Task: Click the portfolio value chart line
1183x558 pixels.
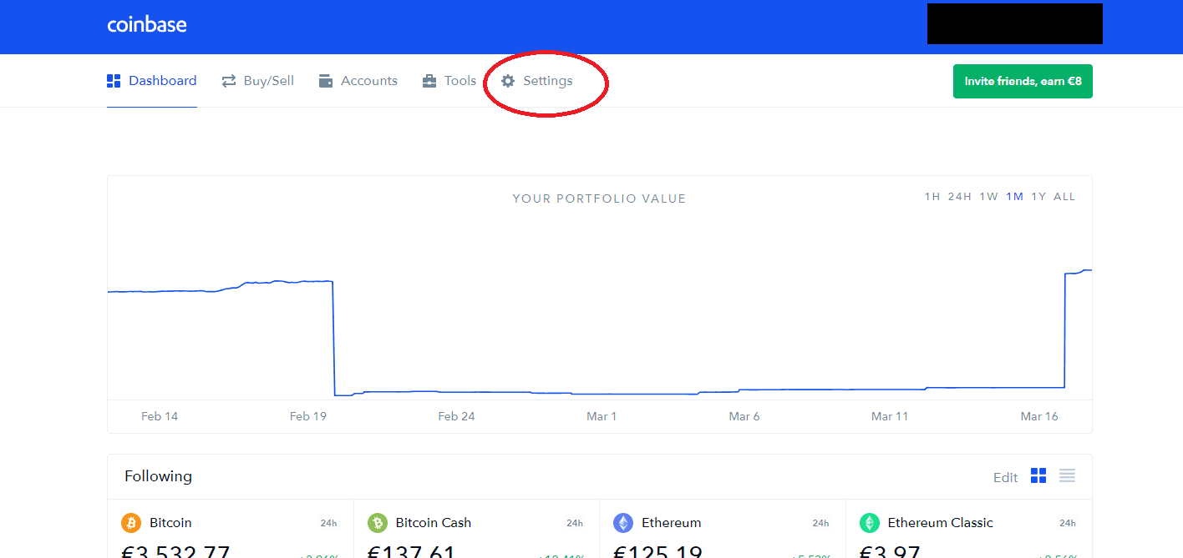Action: tap(585, 393)
